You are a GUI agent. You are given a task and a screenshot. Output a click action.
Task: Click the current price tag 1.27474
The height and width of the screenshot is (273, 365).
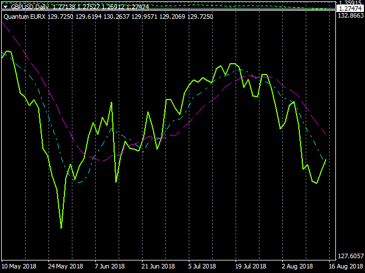pos(350,9)
